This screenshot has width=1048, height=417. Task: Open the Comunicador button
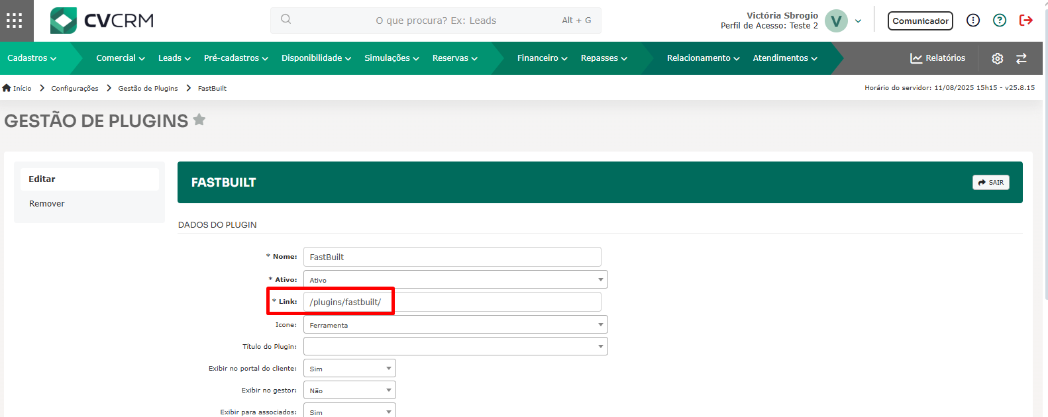coord(920,21)
